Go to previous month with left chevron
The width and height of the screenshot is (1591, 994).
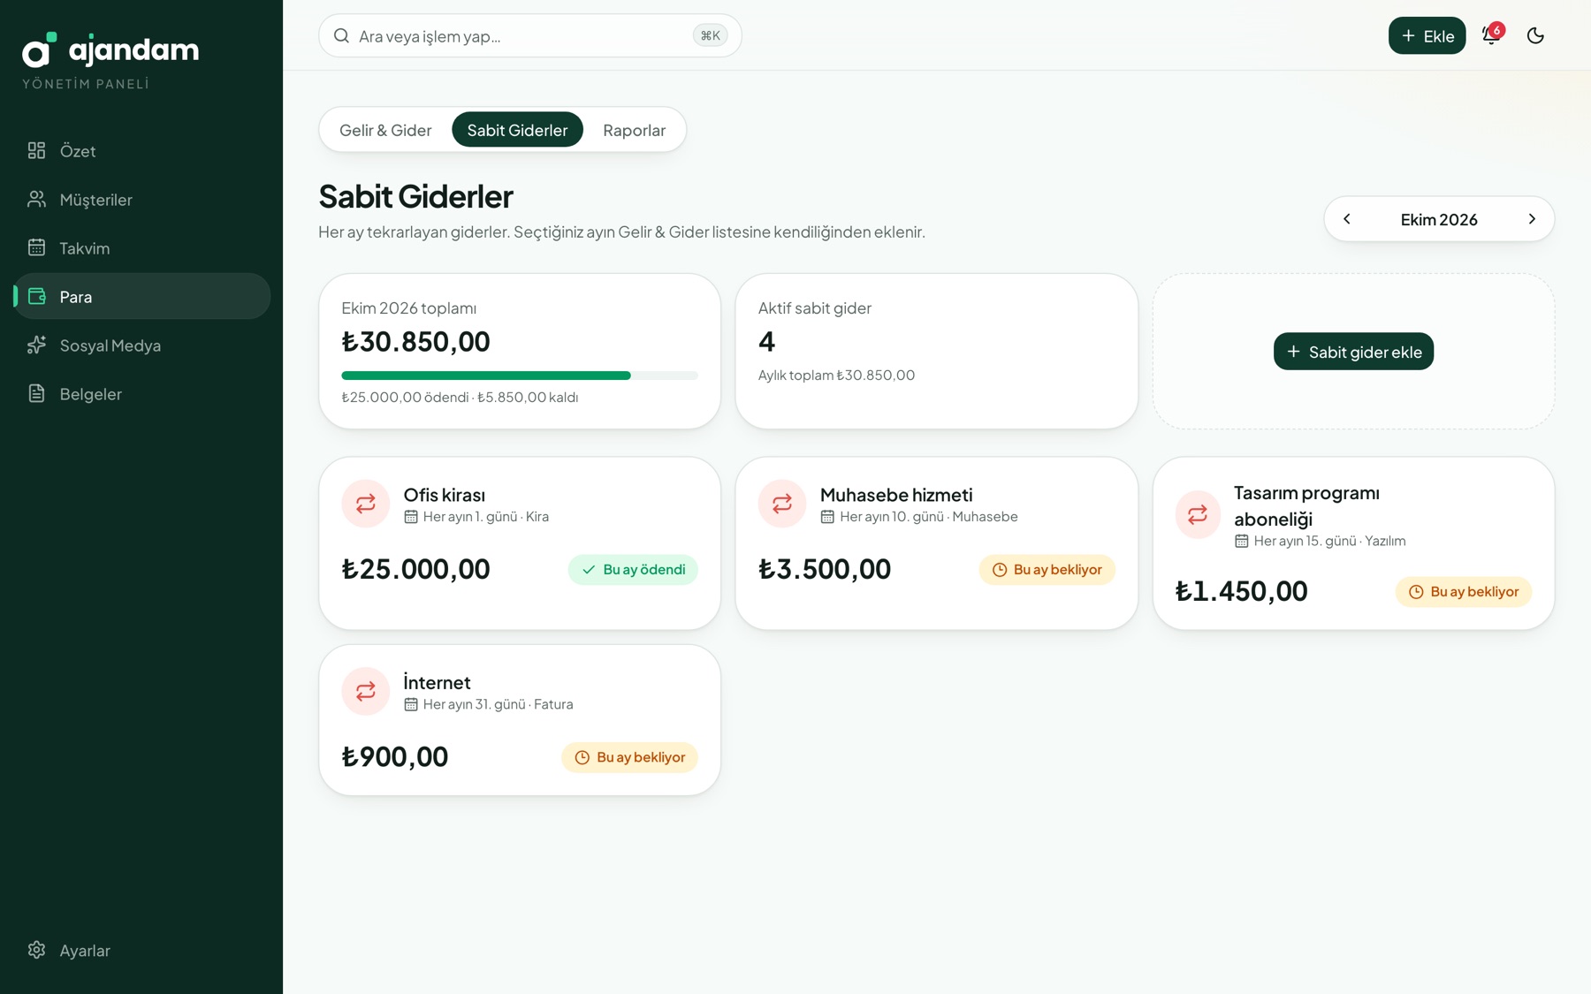[1347, 219]
